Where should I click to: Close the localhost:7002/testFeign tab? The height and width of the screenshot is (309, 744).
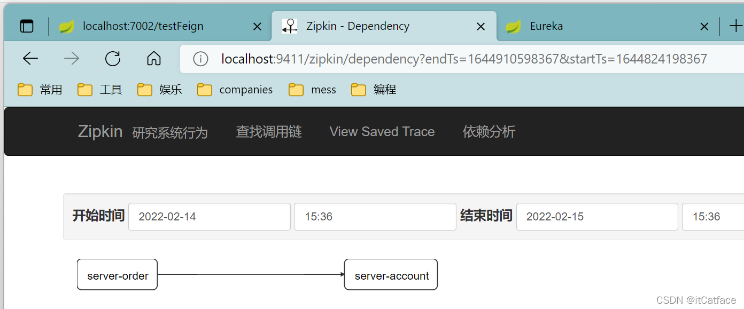257,26
